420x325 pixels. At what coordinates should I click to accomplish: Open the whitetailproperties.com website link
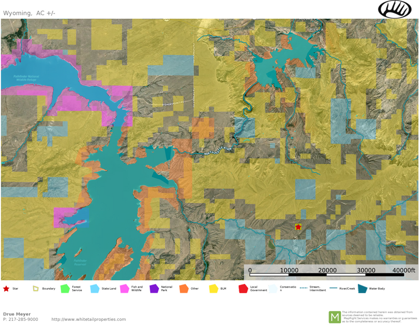[88, 319]
